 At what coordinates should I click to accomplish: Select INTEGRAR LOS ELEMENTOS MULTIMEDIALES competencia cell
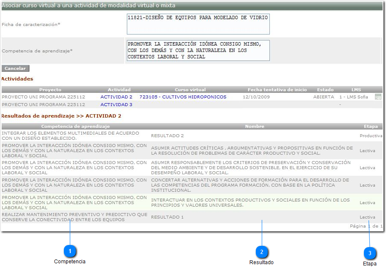[x=70, y=135]
